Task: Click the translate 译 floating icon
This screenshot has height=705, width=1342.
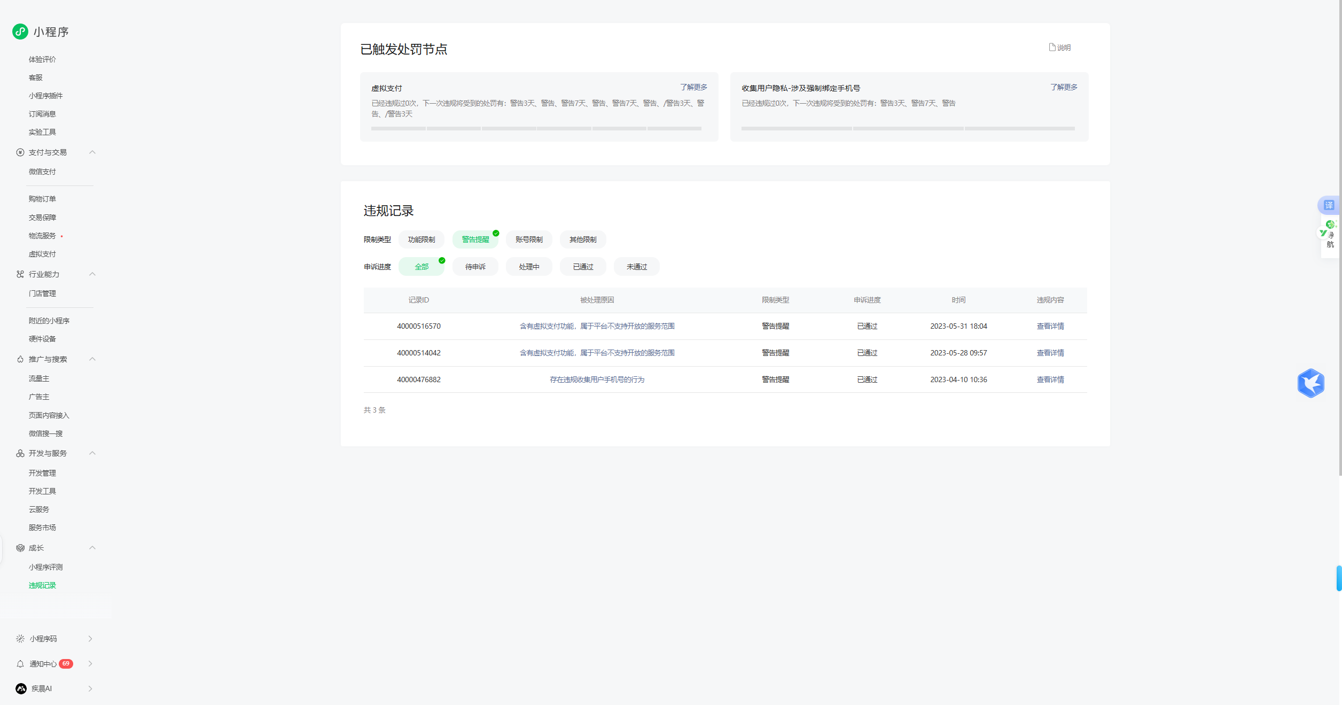Action: click(x=1329, y=205)
